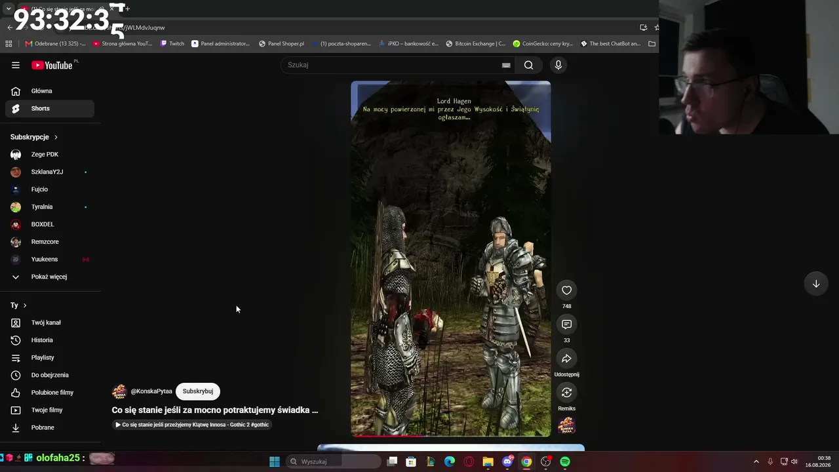Open the Twitch bookmark

tap(172, 44)
